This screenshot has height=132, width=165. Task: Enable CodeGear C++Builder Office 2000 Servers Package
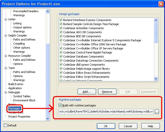coord(61,44)
